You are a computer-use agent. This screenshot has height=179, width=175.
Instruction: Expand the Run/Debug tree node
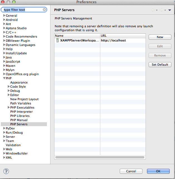tap(4, 133)
